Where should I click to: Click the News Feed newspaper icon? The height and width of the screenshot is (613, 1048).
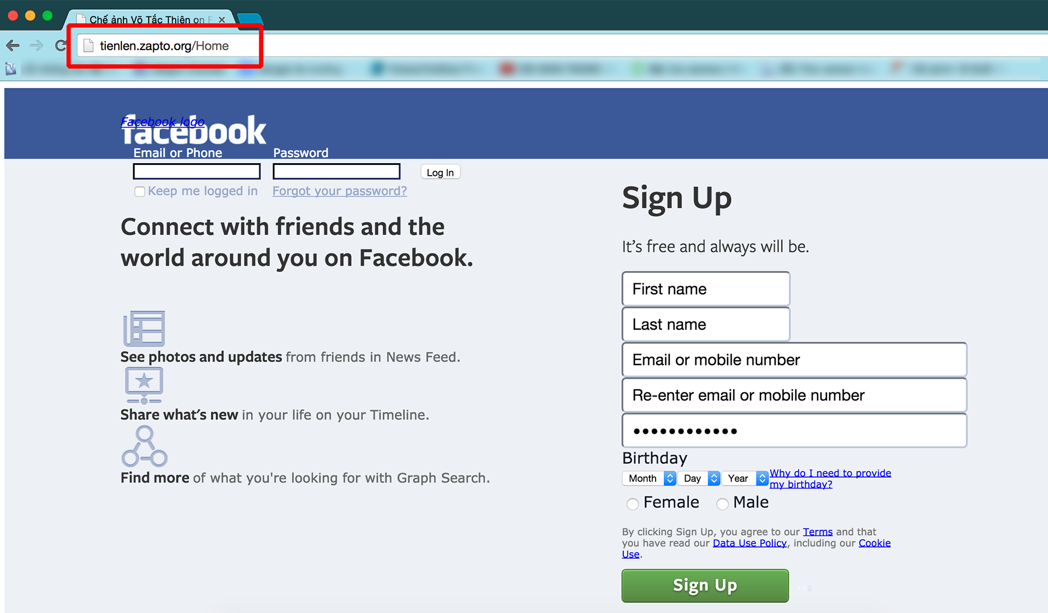[144, 329]
